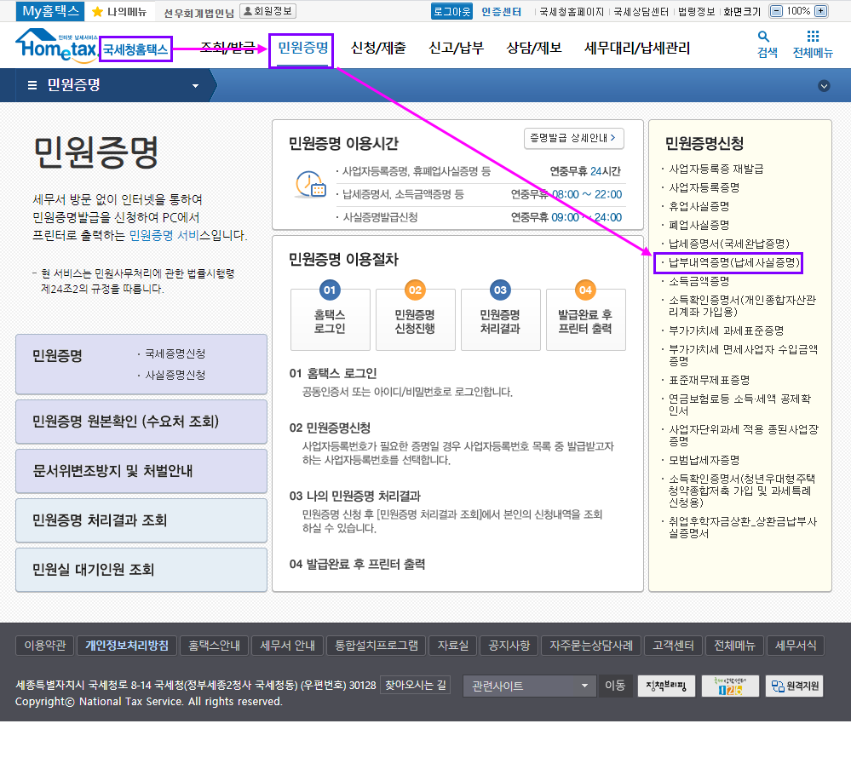Image resolution: width=851 pixels, height=758 pixels.
Task: Open 민원증명 처리결과 조회 panel
Action: click(141, 520)
